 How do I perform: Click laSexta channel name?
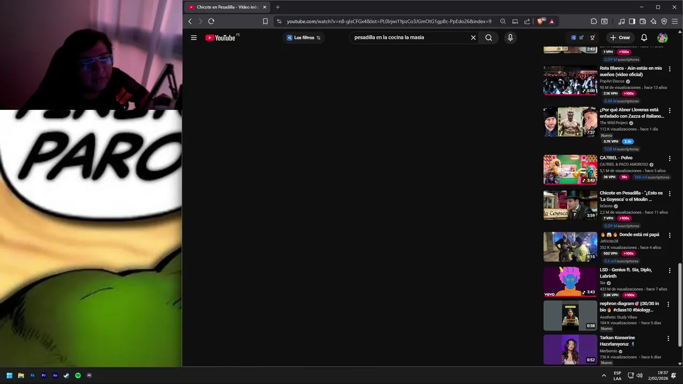click(x=606, y=206)
